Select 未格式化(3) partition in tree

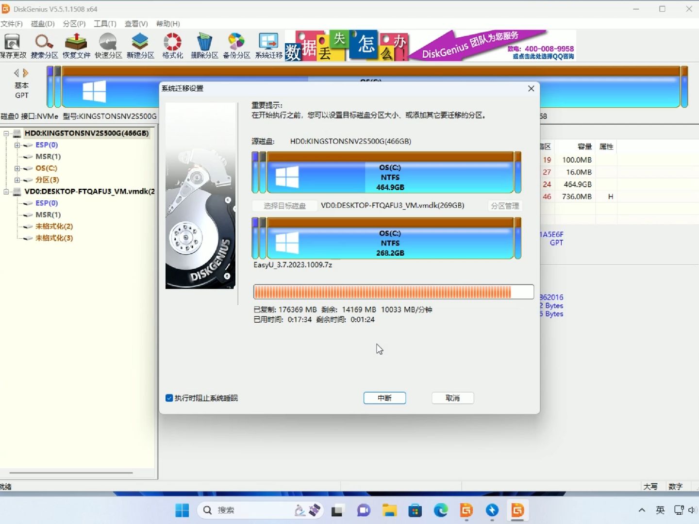[x=54, y=238]
